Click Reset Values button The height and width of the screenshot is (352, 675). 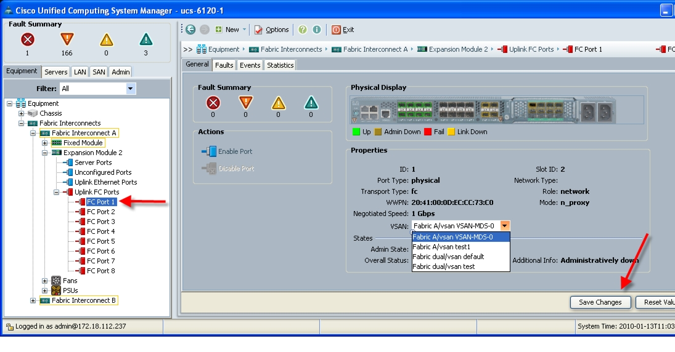click(656, 303)
